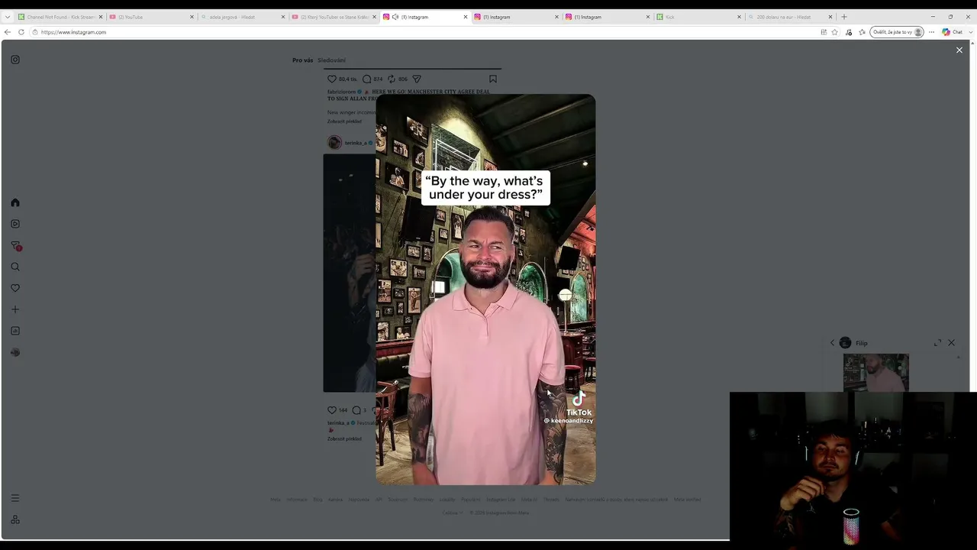This screenshot has height=550, width=977.
Task: Click the TikTok video in the overlay
Action: (485, 290)
